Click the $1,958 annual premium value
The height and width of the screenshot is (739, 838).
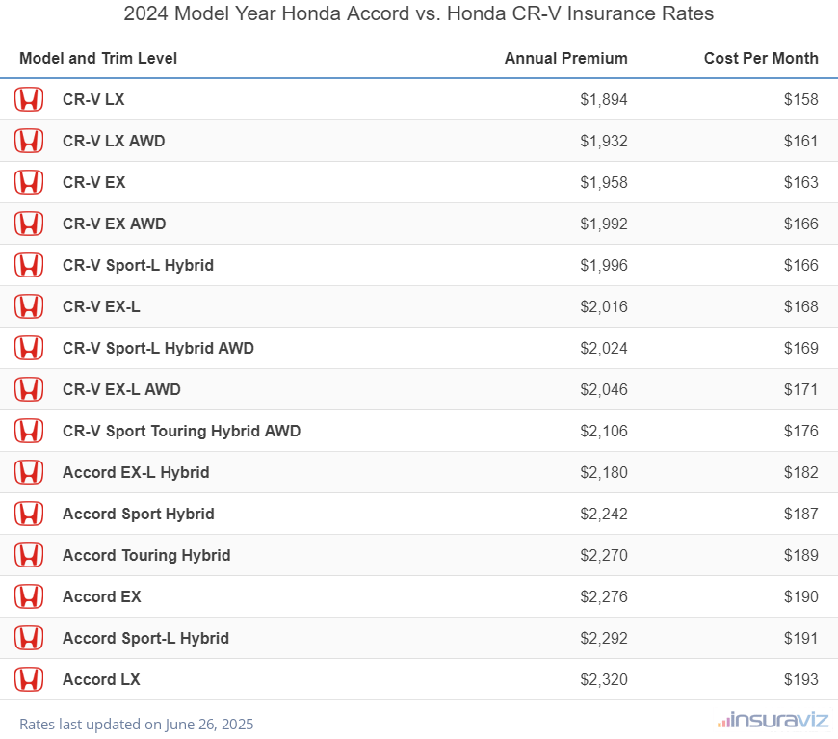pyautogui.click(x=604, y=182)
